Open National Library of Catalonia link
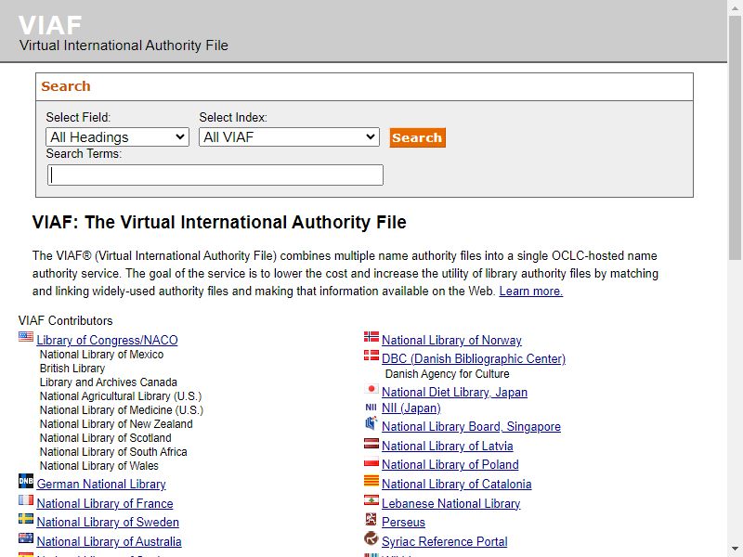This screenshot has width=743, height=557. coord(457,484)
